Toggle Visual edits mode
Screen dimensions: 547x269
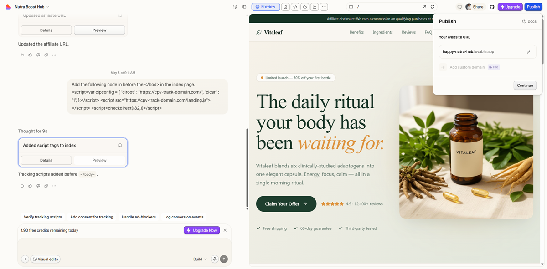(x=45, y=259)
